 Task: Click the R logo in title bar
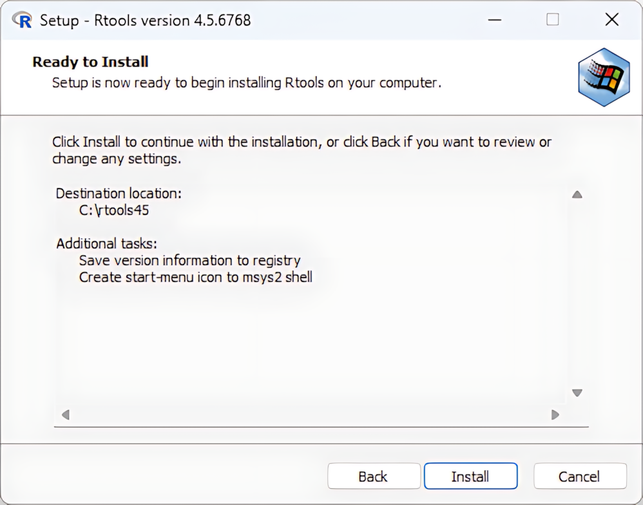(23, 21)
